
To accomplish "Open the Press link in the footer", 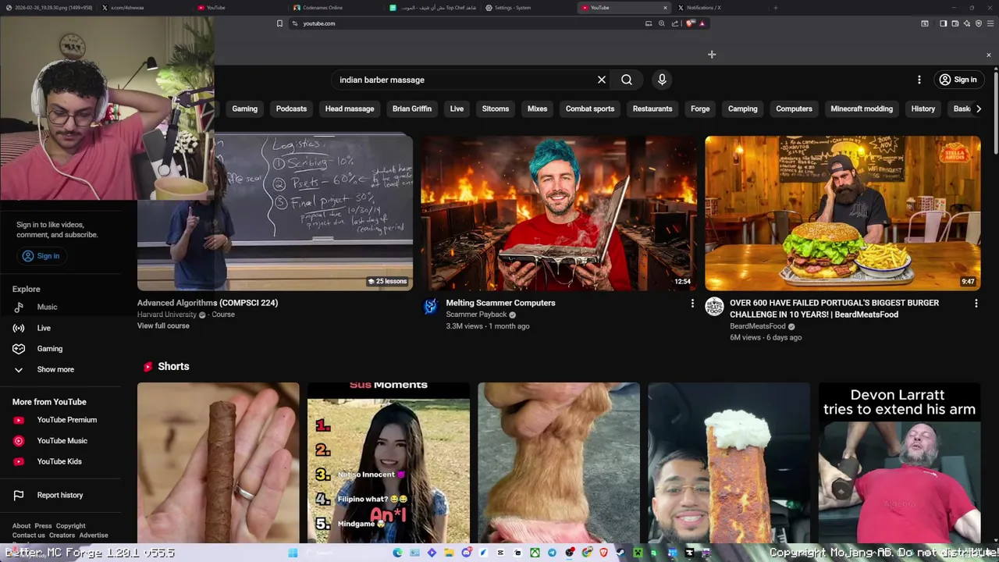I will tap(43, 526).
